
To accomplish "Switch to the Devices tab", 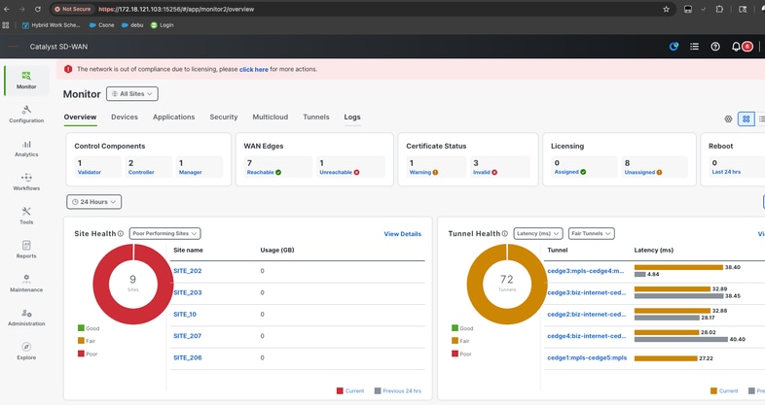I will 125,118.
